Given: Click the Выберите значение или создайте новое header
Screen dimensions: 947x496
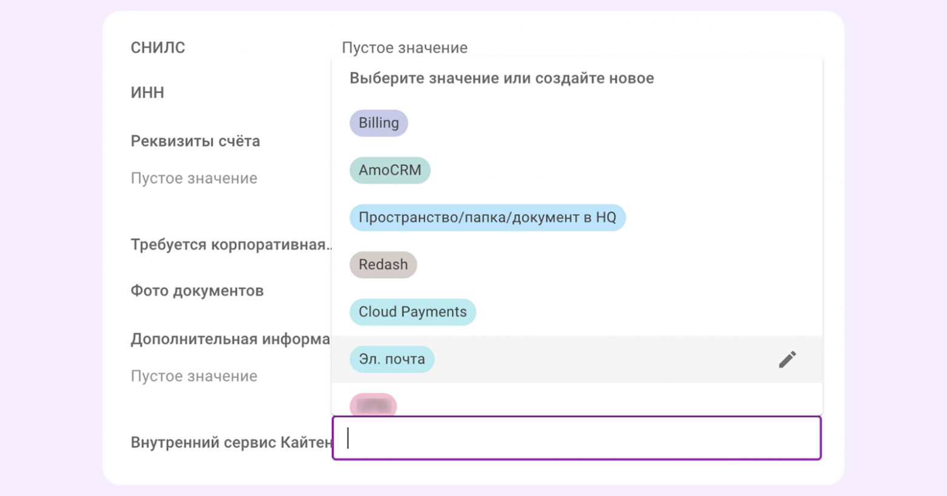Looking at the screenshot, I should [x=501, y=78].
